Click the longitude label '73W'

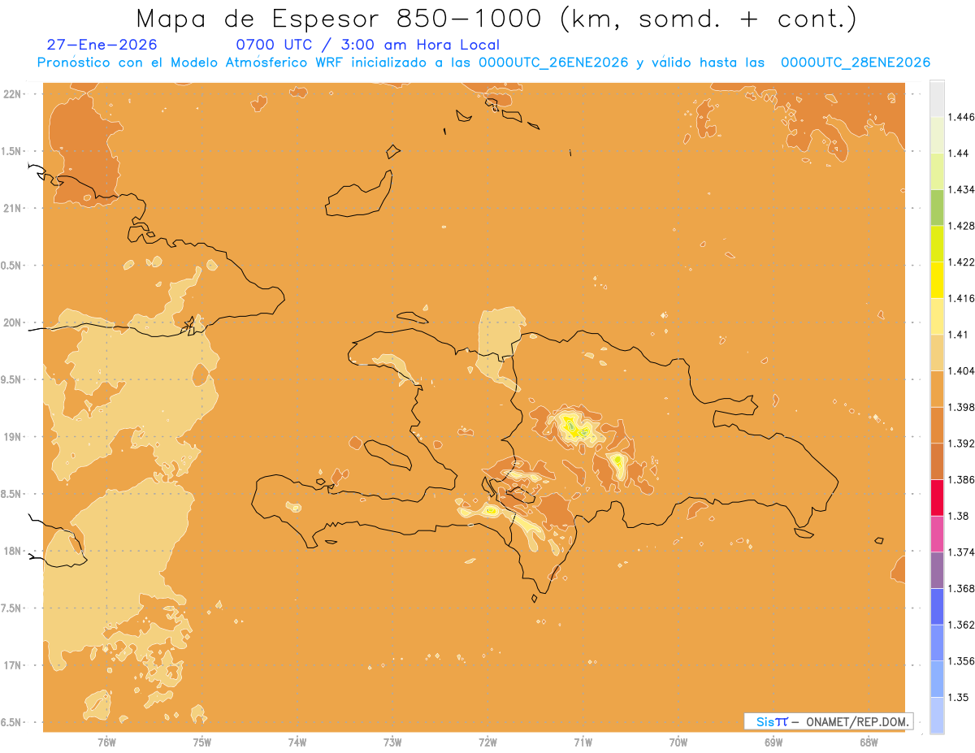point(392,742)
